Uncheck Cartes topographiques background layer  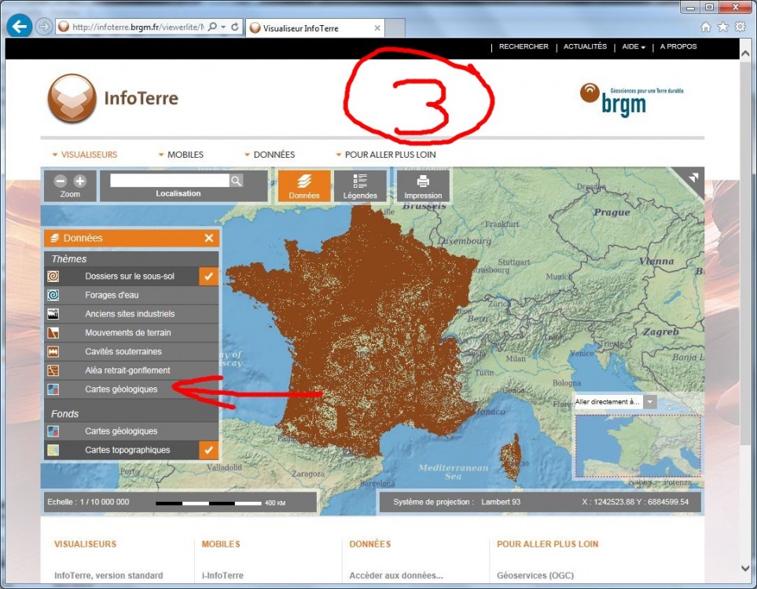tap(208, 450)
